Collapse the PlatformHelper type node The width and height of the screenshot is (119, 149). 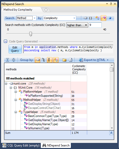(x=16, y=92)
